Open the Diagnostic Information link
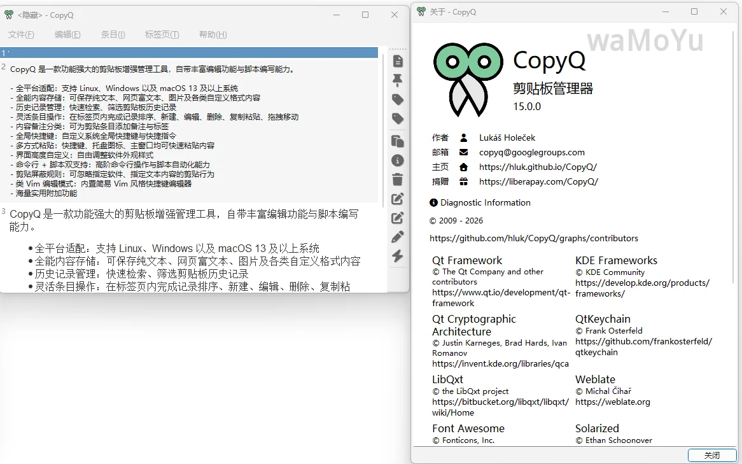The width and height of the screenshot is (742, 464). (486, 202)
